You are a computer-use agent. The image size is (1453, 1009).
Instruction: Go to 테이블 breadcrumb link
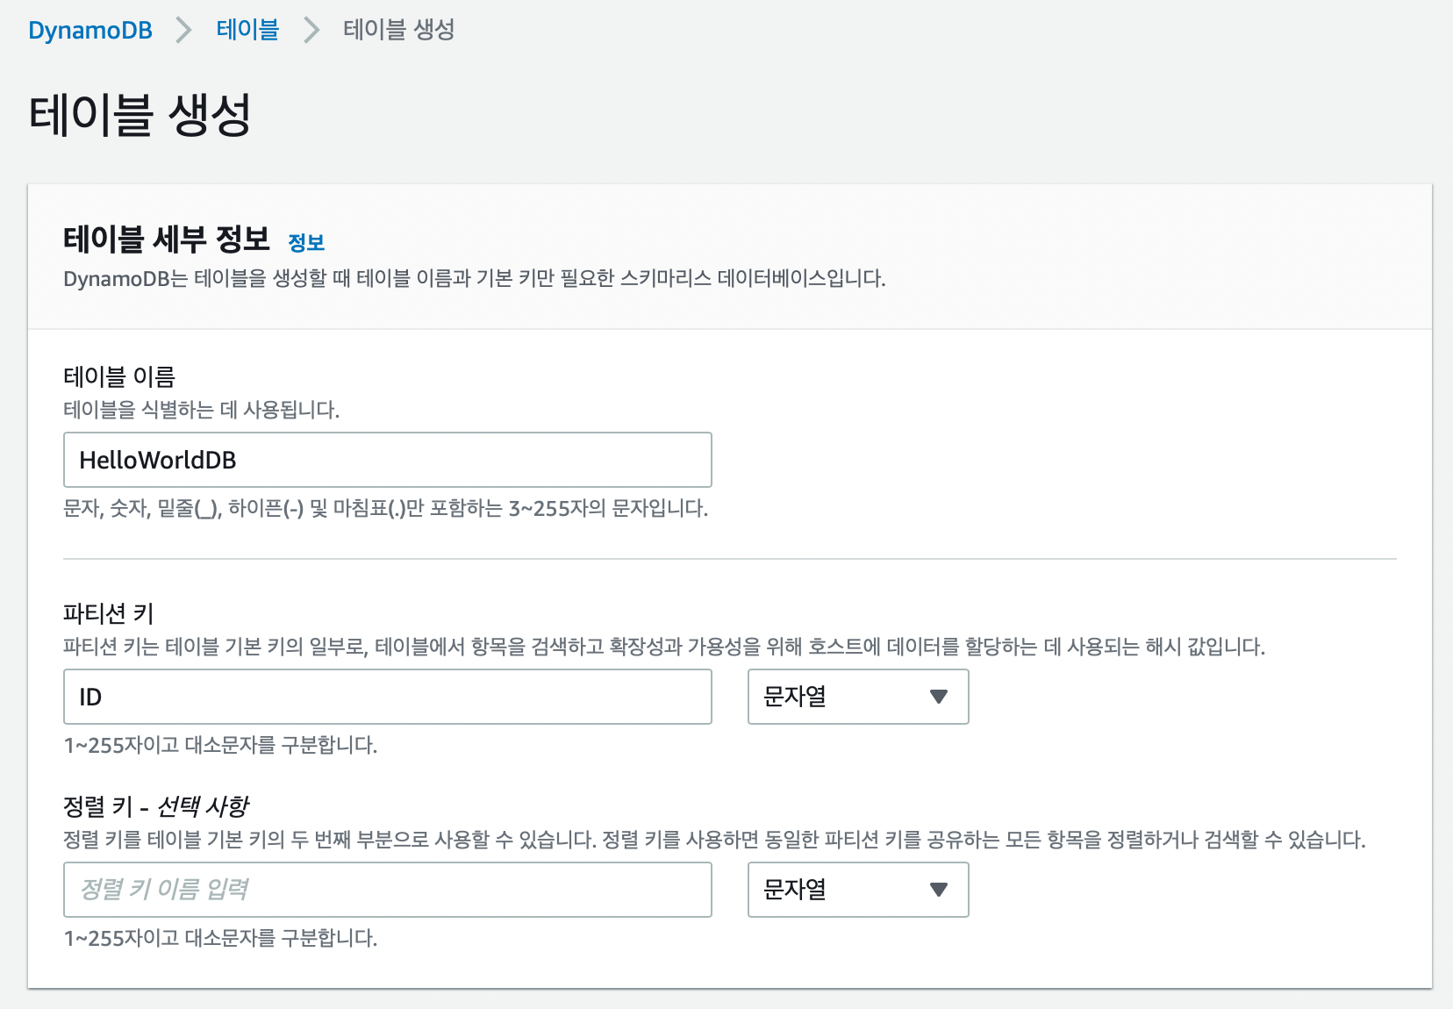247,30
